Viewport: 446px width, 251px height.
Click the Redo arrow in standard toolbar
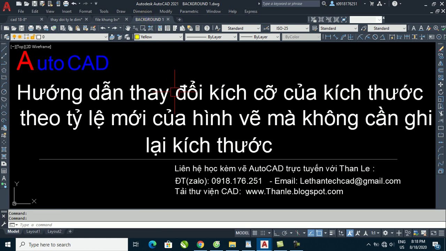[x=115, y=28]
